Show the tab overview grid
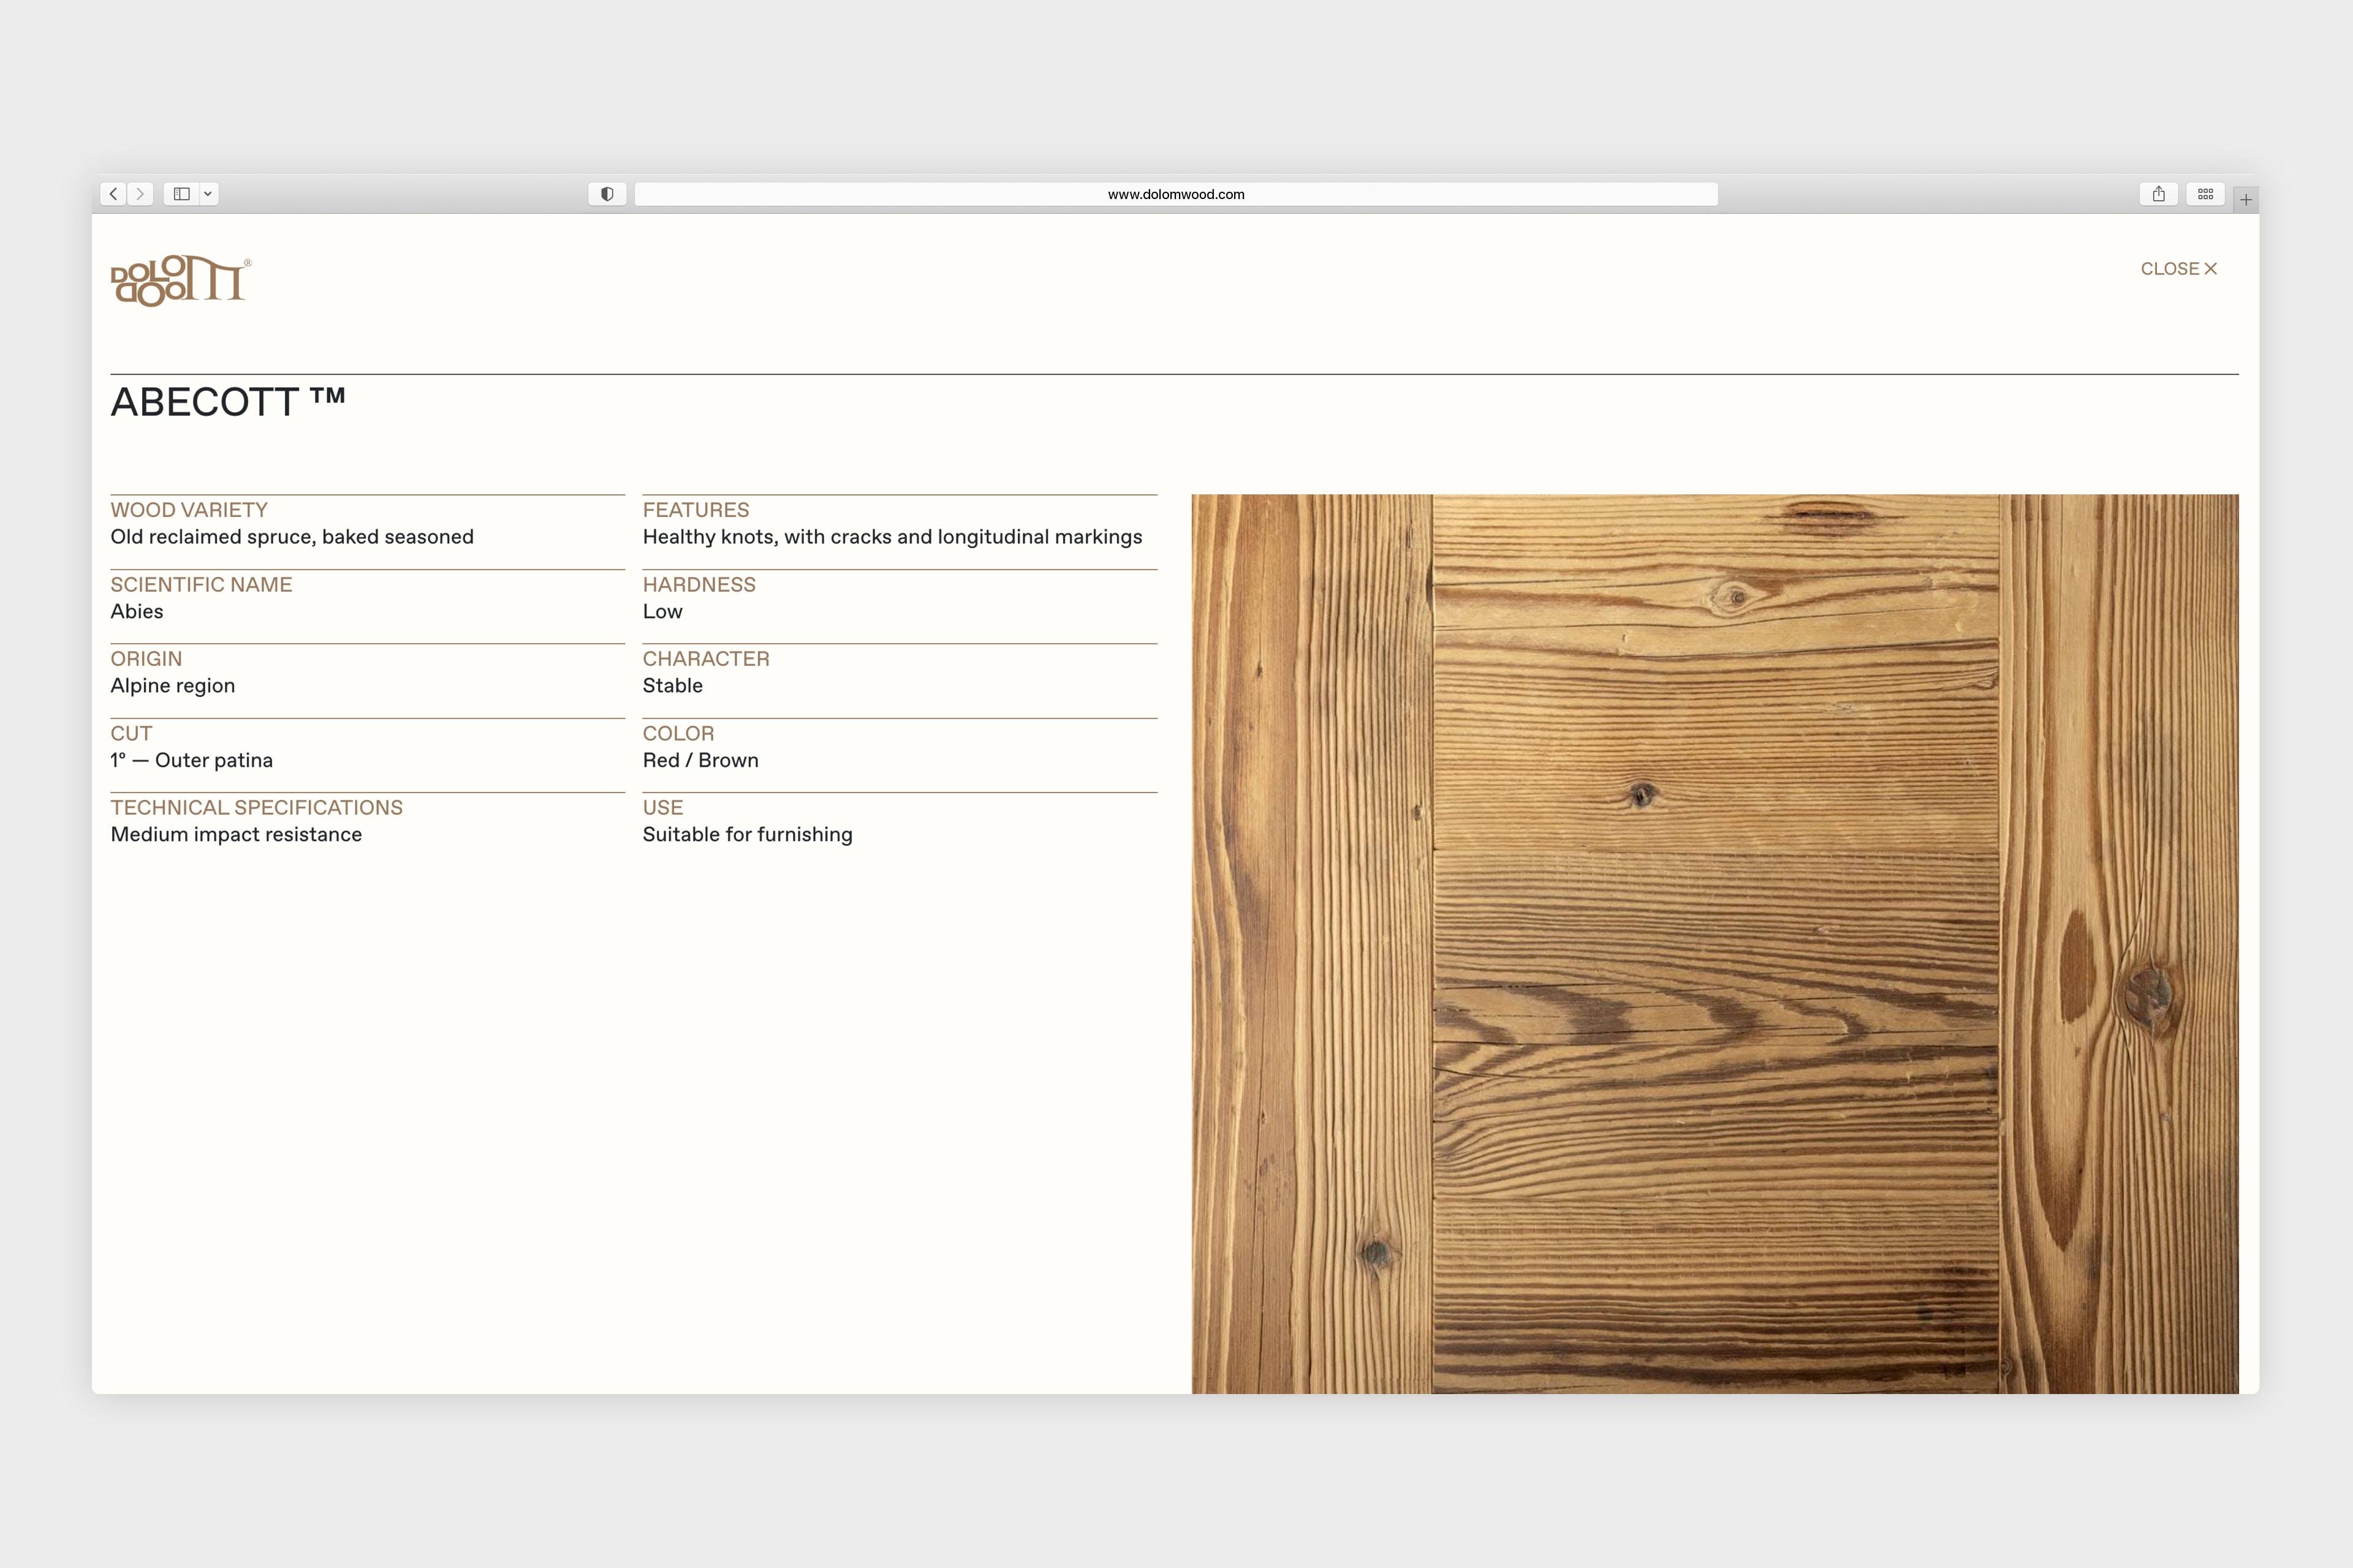Screen dimensions: 2353x1568 click(x=2205, y=194)
